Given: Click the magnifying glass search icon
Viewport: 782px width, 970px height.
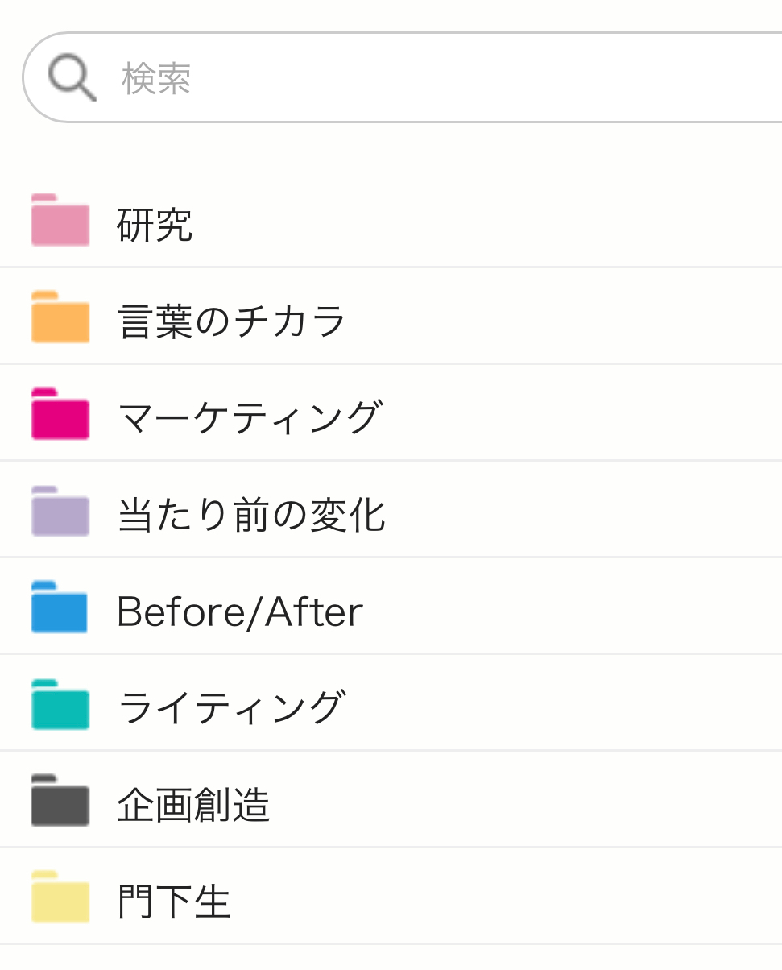Looking at the screenshot, I should tap(72, 79).
